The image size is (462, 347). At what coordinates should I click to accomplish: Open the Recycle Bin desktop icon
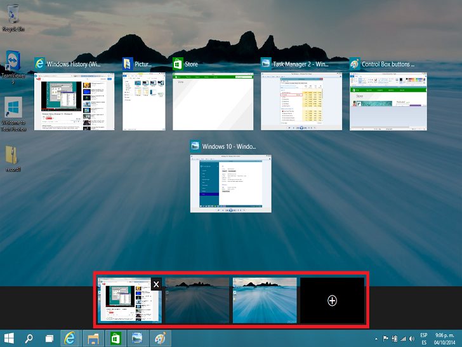pyautogui.click(x=13, y=18)
